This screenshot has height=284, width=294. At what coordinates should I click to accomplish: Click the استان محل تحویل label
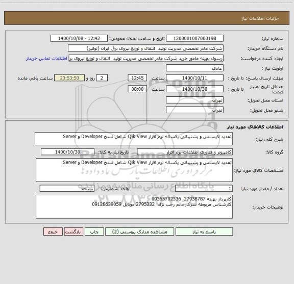265,100
